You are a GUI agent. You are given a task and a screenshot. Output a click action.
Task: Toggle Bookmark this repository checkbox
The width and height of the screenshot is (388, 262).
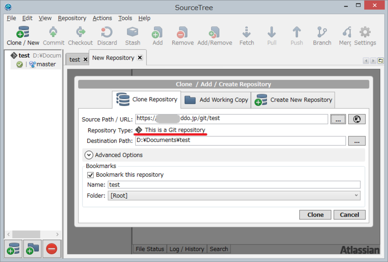90,175
